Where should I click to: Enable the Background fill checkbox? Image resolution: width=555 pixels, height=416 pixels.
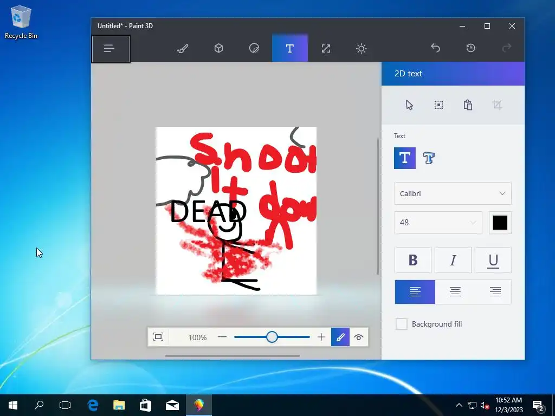[x=402, y=324]
